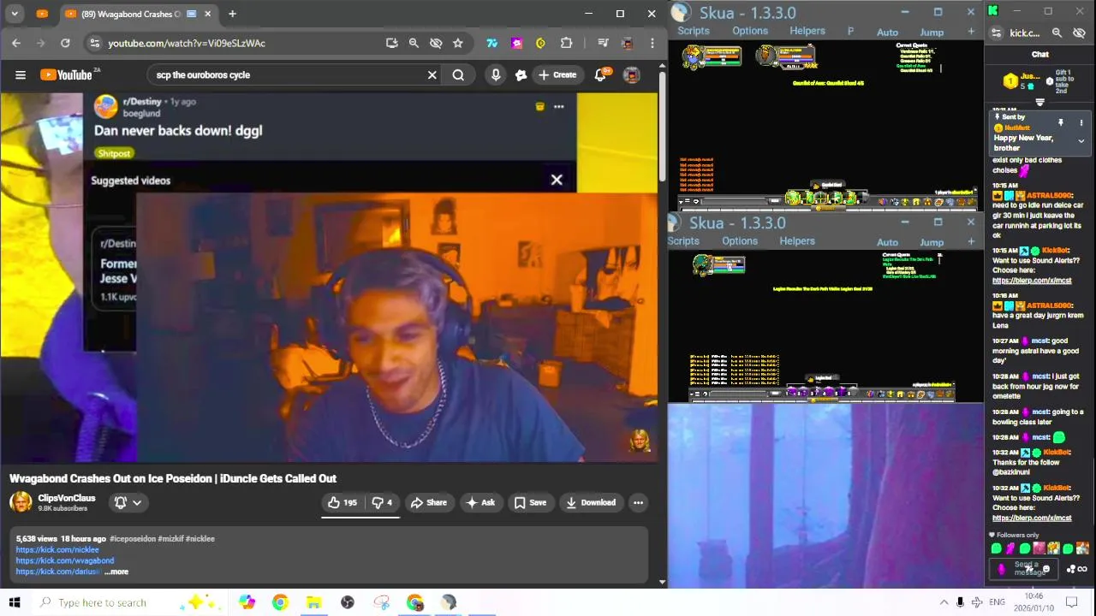Open Options menu in lower Skua window
1096x616 pixels.
(740, 241)
